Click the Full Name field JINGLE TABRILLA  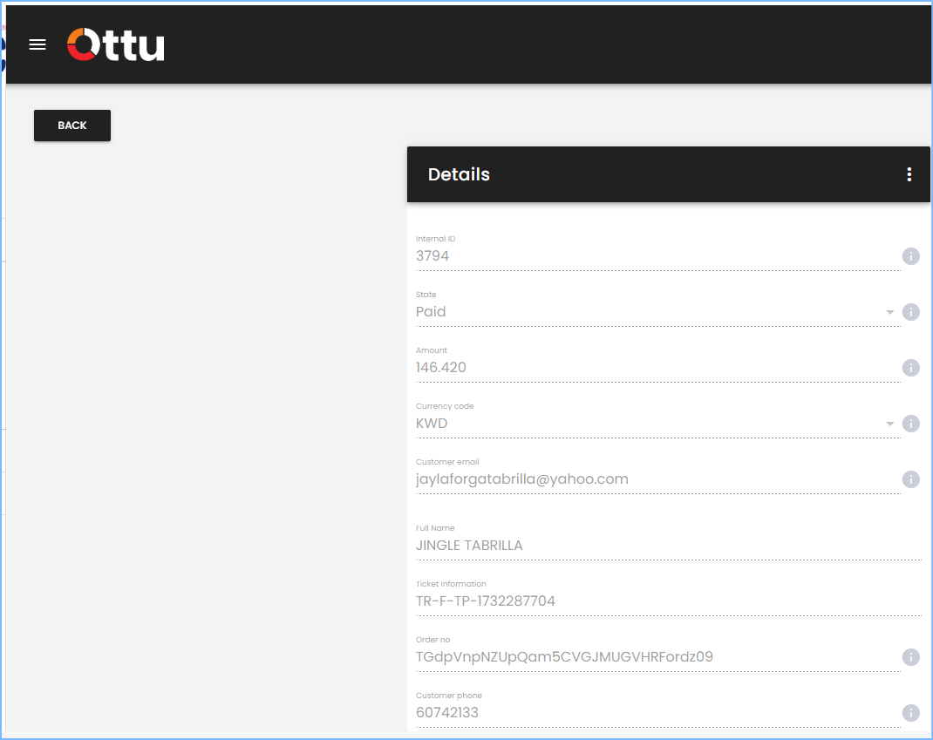(668, 546)
